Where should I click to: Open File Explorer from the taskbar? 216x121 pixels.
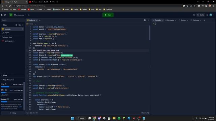(x=114, y=118)
